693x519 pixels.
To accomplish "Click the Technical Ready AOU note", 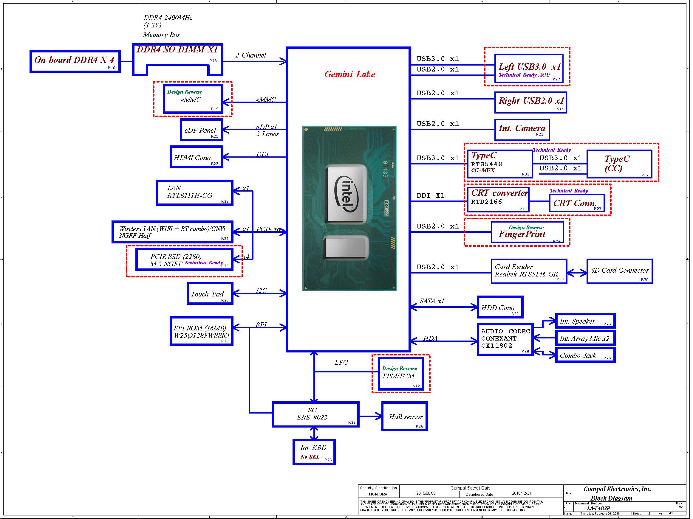I will coord(524,75).
